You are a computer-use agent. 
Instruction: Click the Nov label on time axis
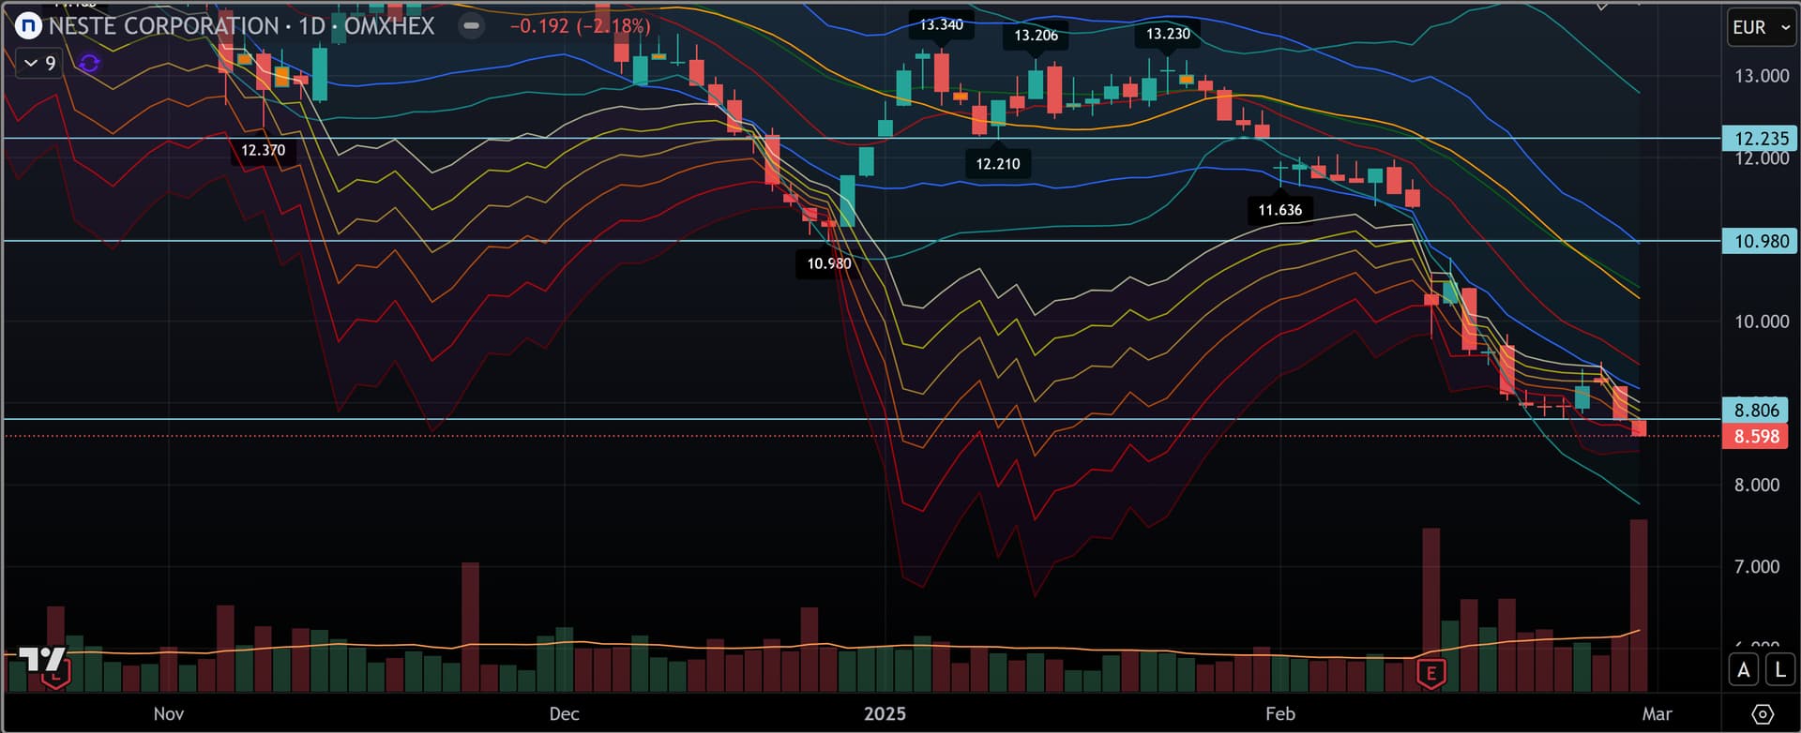click(169, 714)
